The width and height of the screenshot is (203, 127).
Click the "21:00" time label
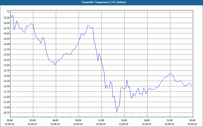[170, 120]
